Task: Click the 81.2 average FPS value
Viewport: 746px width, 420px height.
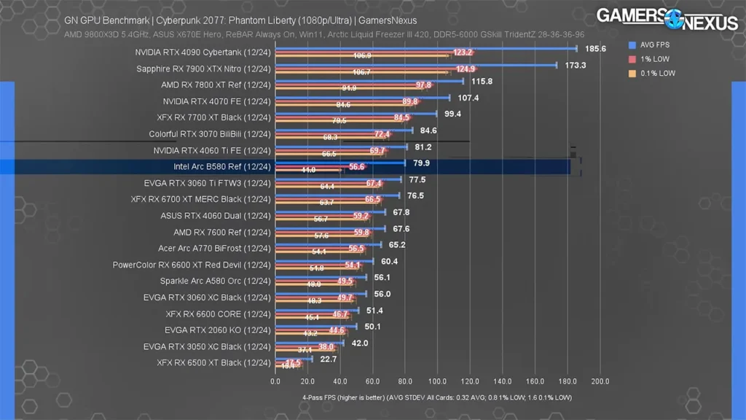Action: (x=423, y=147)
